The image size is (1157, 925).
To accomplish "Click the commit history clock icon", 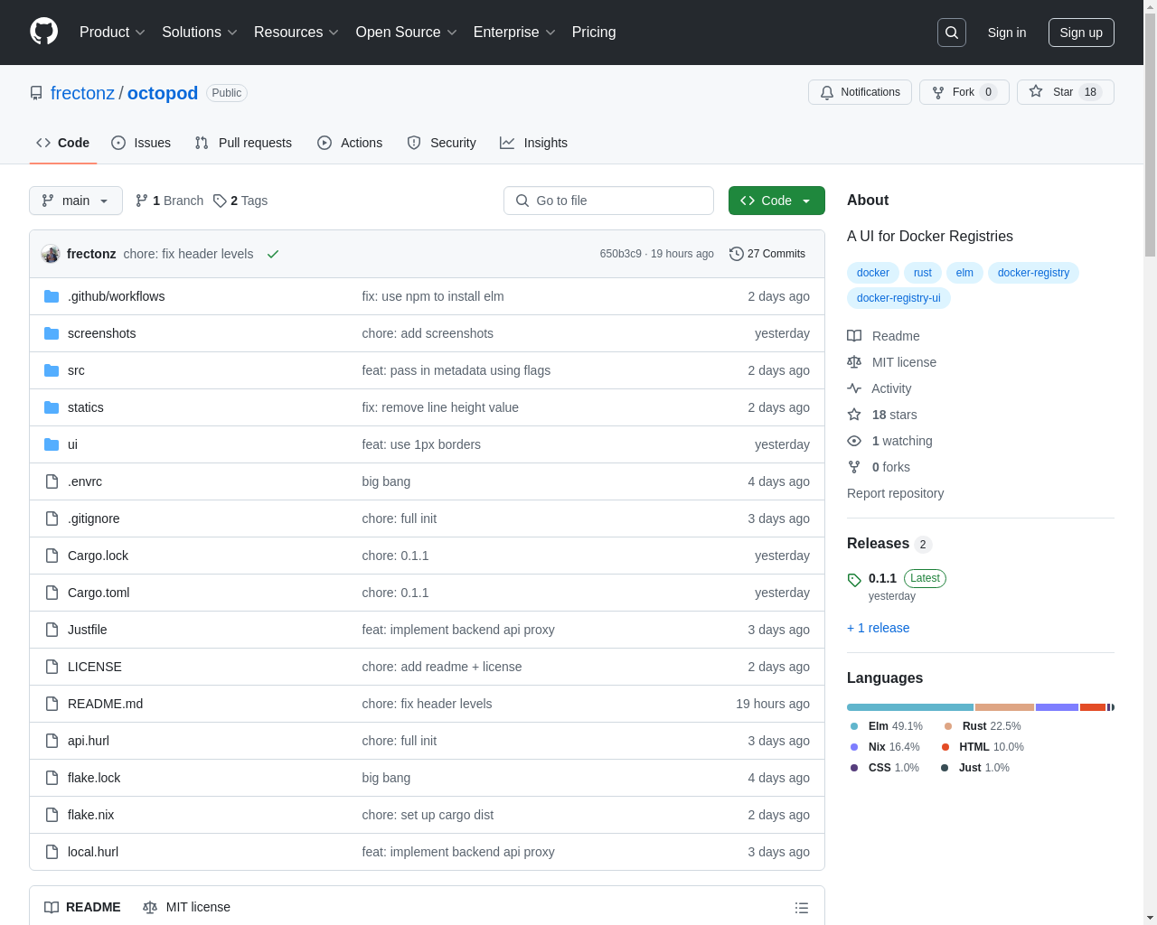I will point(737,254).
